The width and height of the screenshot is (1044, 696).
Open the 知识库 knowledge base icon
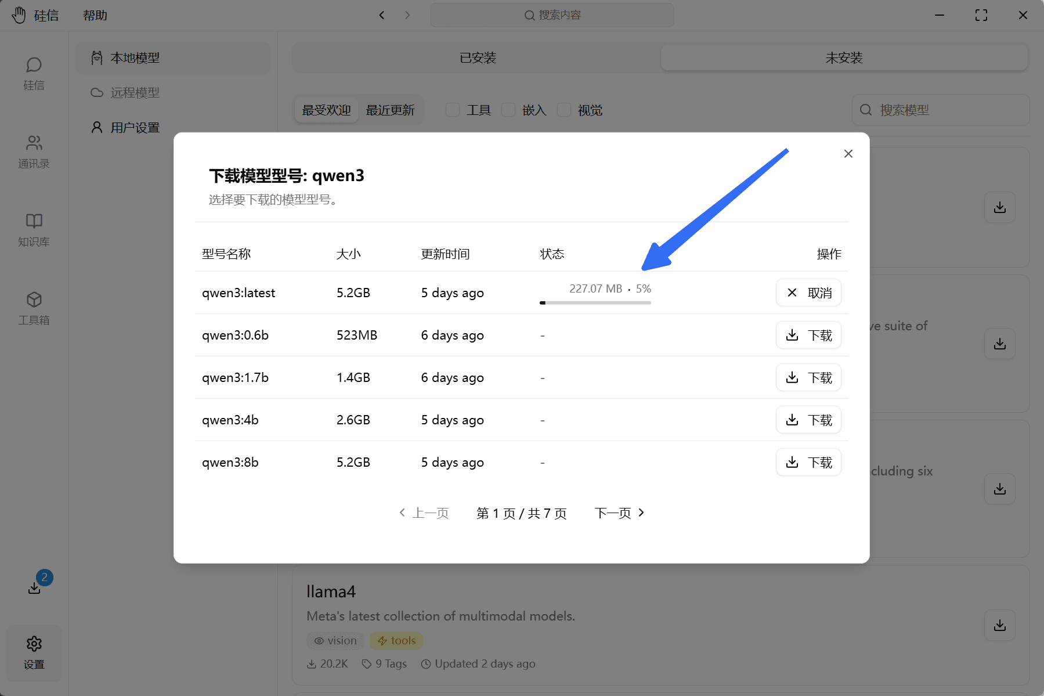(34, 230)
